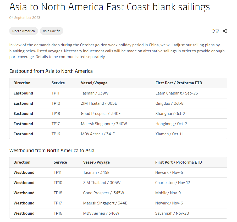Click the Eastbound TP18 service cell
The image size is (237, 222).
56,114
